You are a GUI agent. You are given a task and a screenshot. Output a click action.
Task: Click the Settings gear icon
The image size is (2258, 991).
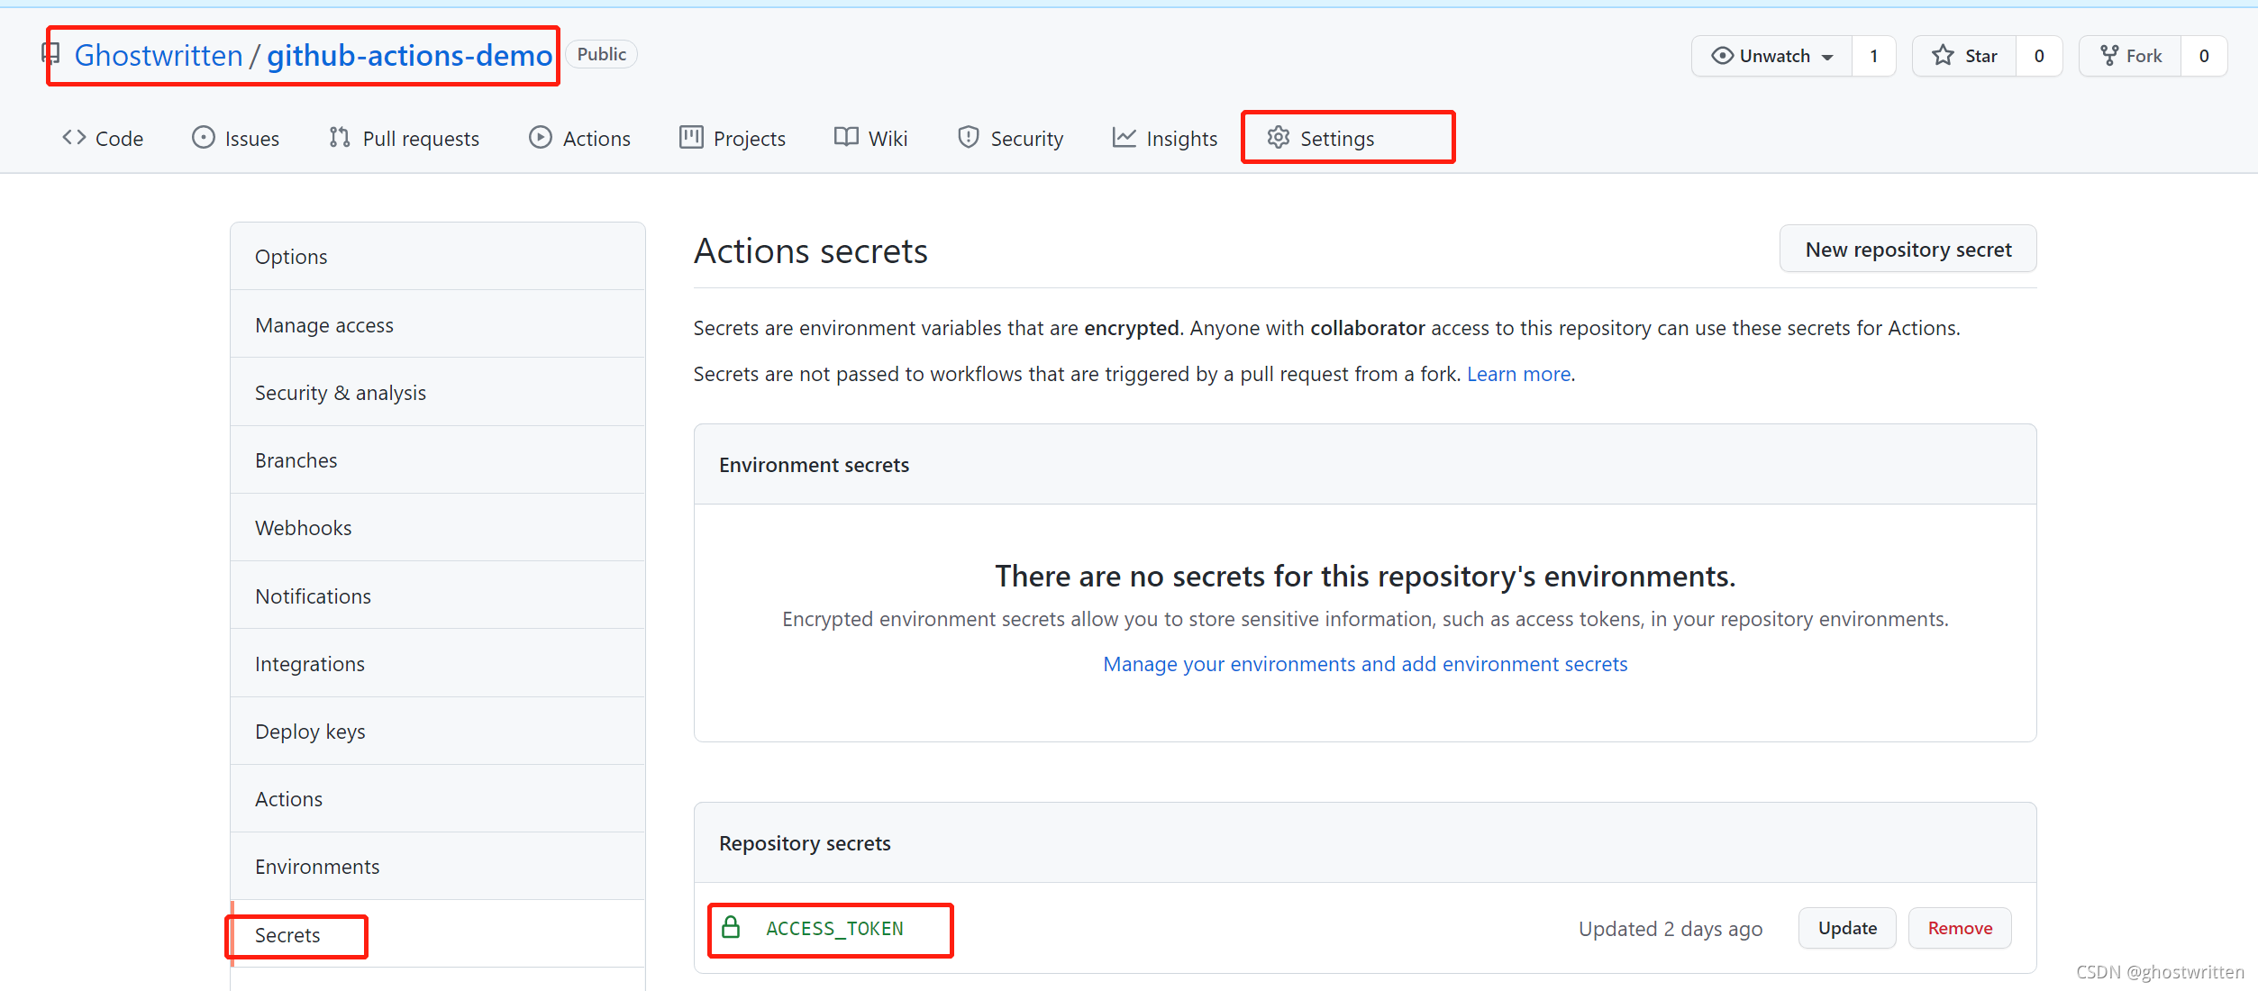(1279, 138)
